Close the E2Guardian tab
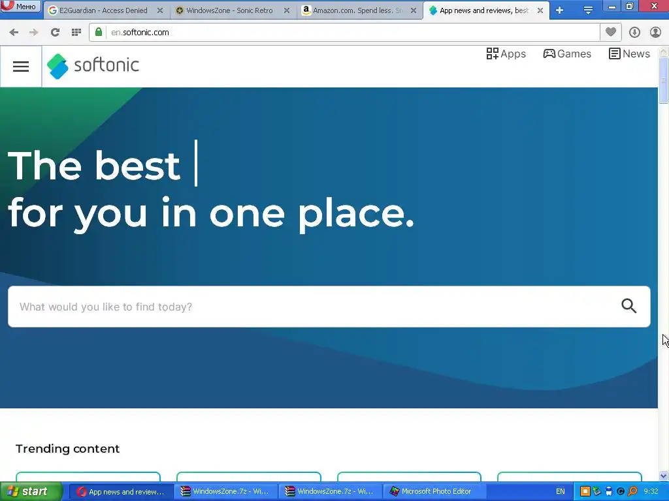Screen dimensions: 669x501 (160, 10)
